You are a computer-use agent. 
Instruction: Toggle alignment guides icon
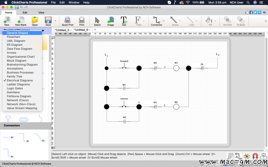[x=264, y=156]
